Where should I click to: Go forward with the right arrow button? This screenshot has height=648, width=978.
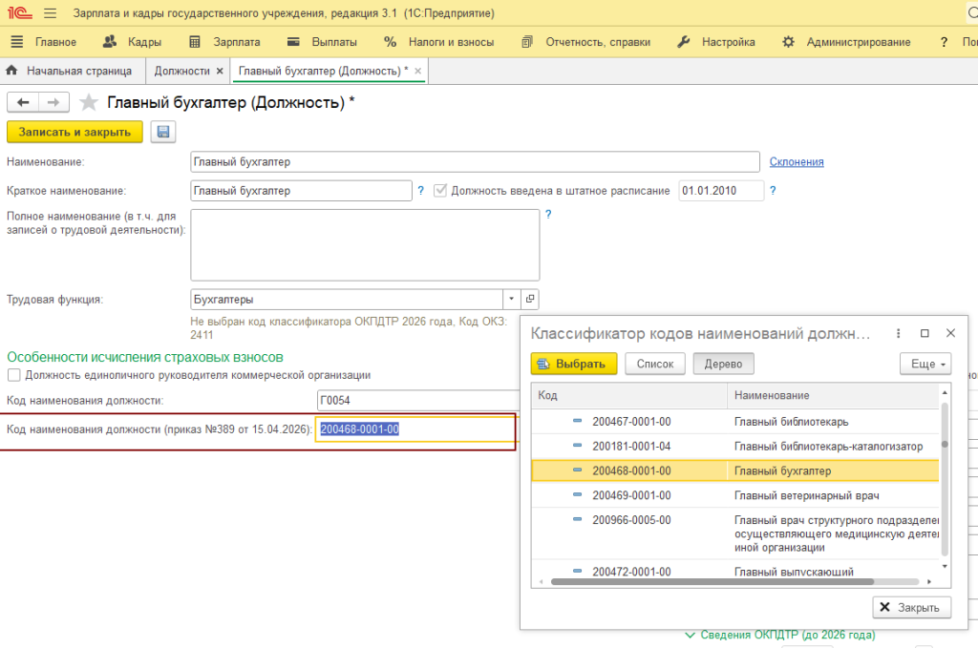[x=53, y=102]
